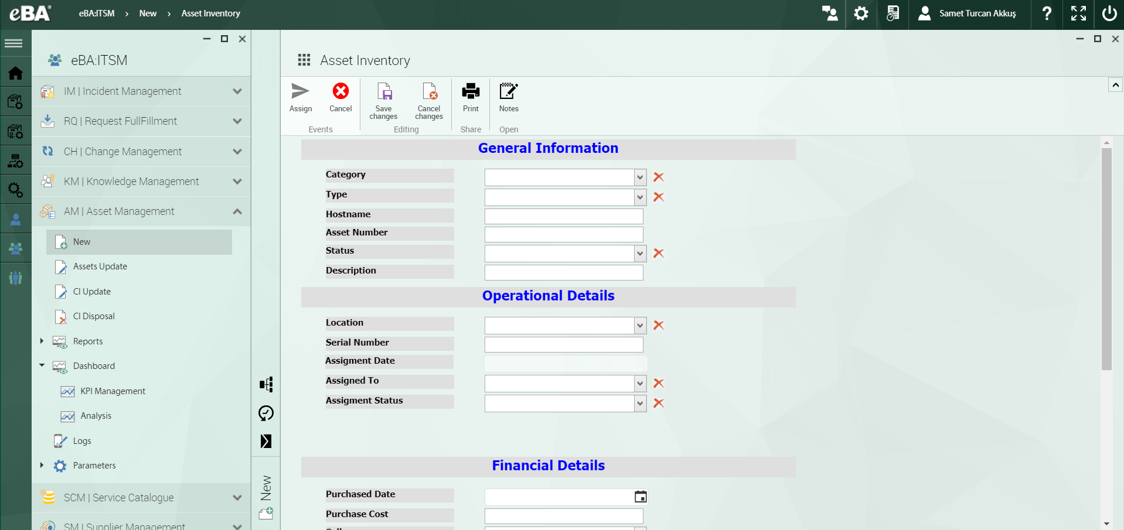Screen dimensions: 1124x530
Task: Click the Description input field
Action: click(564, 272)
